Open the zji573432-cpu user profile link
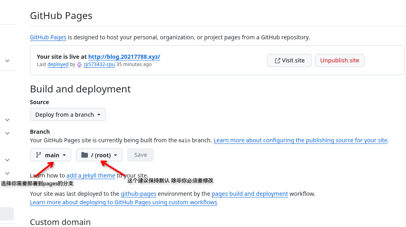 pos(99,64)
